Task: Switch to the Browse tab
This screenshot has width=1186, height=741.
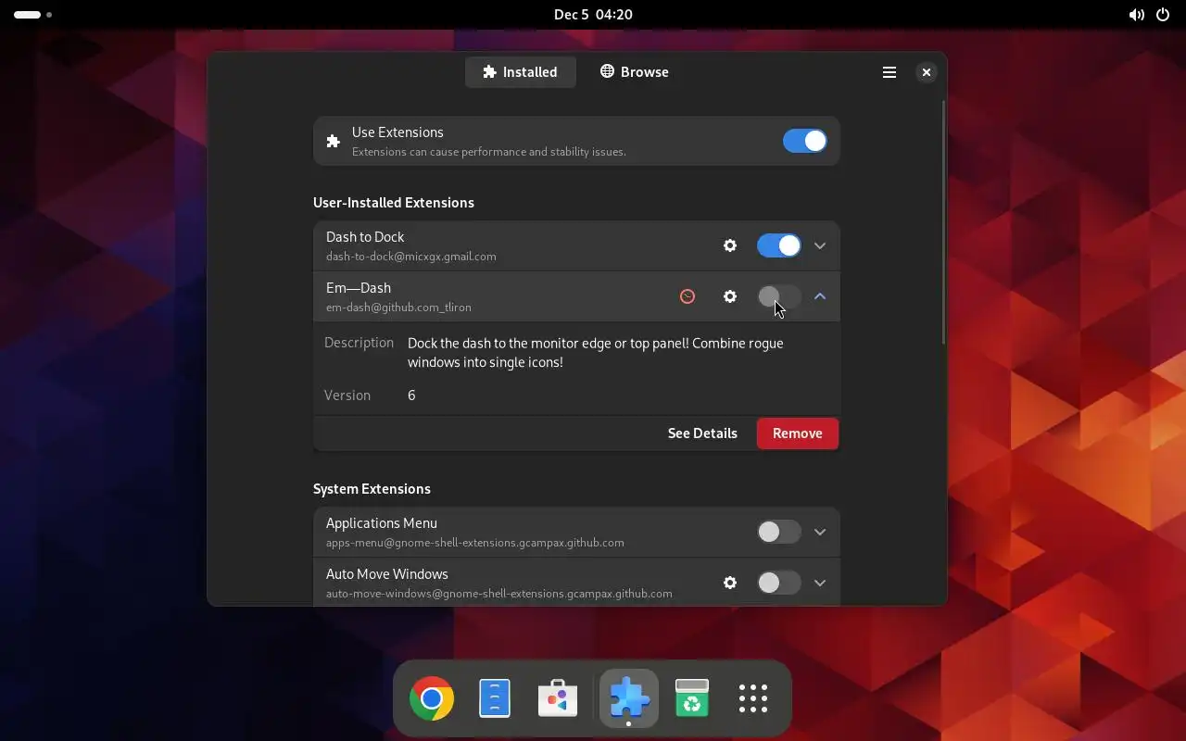Action: tap(635, 72)
